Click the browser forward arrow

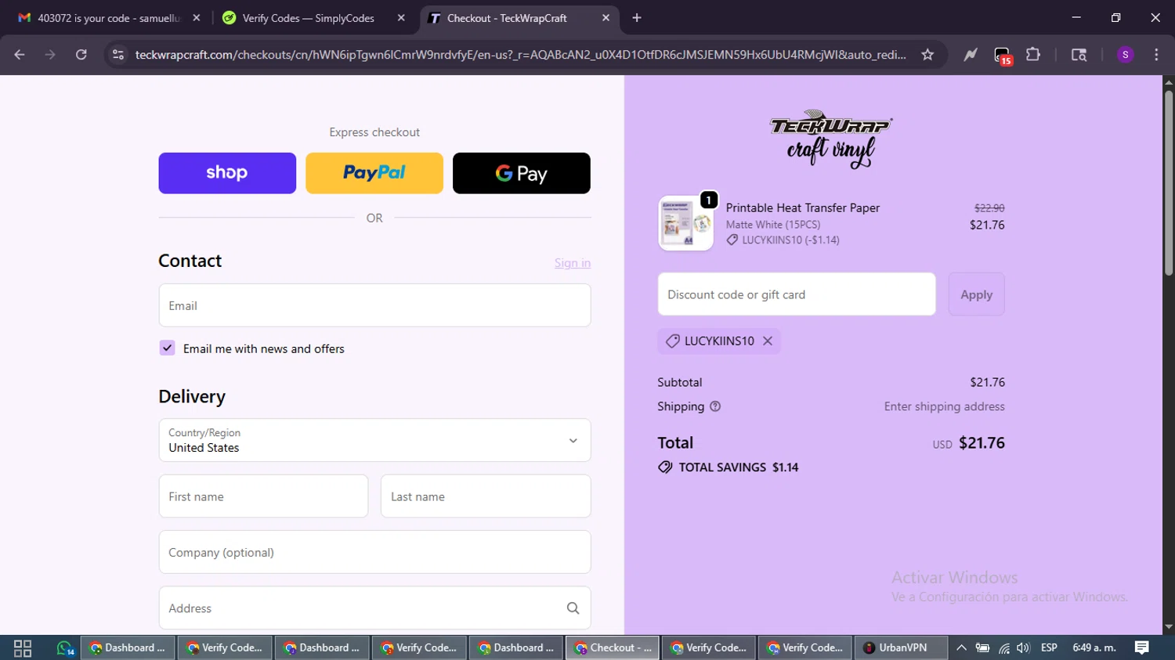point(50,55)
